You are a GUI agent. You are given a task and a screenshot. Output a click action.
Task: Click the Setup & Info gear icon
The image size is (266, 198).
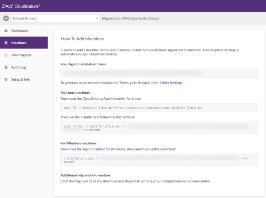[x=6, y=79]
